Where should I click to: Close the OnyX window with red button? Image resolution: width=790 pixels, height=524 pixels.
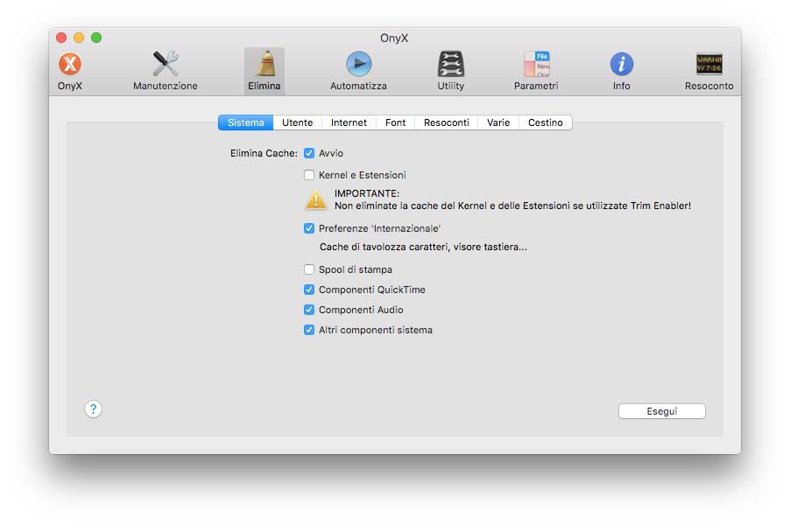tap(61, 38)
